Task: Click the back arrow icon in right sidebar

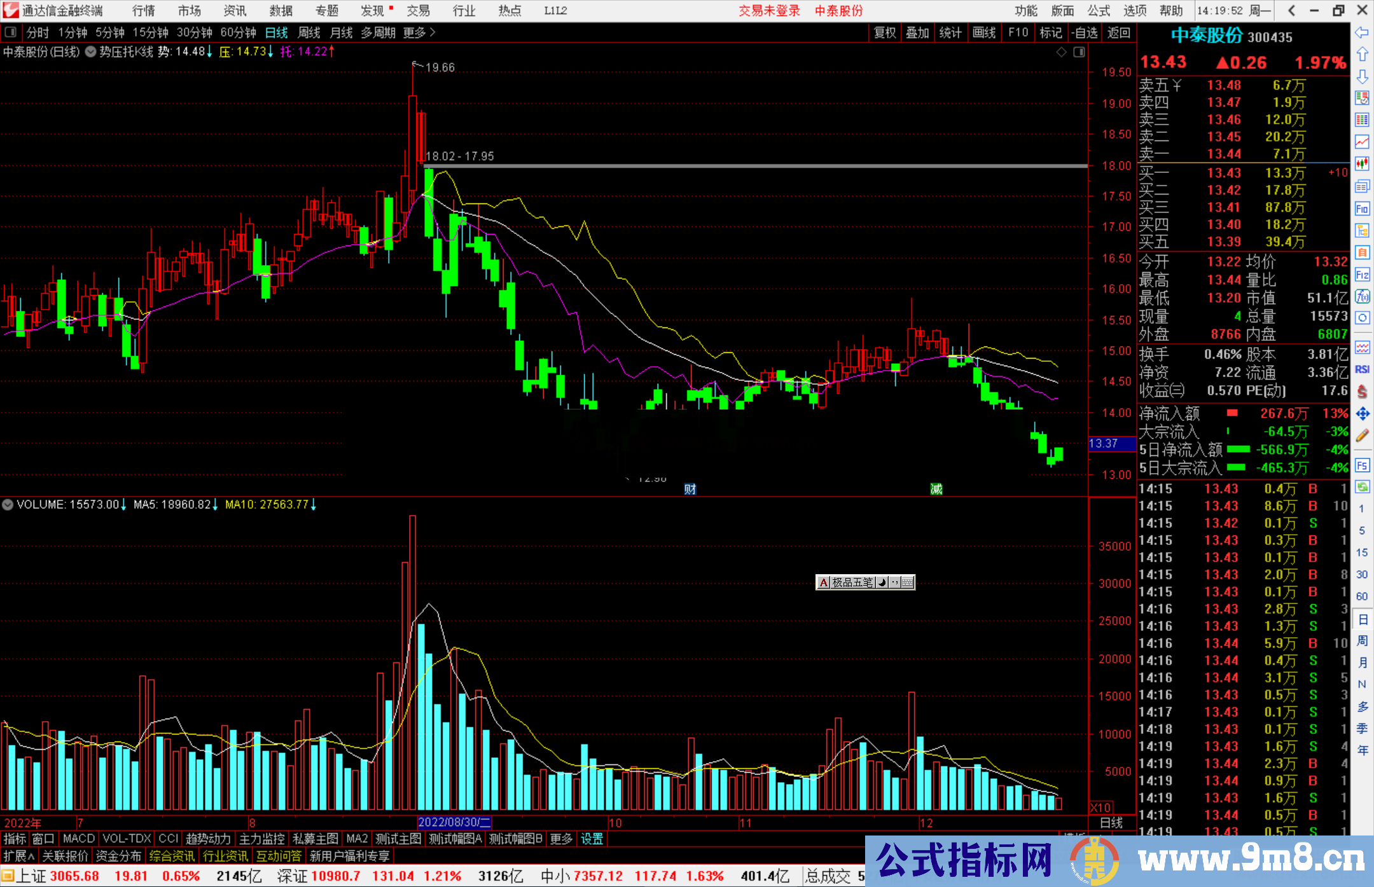Action: (x=1362, y=32)
